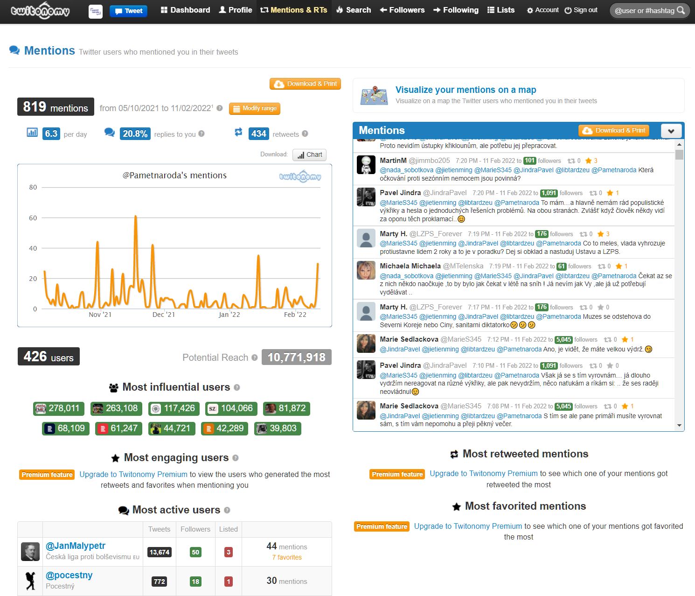The image size is (695, 596).
Task: Click JanMalypetr's avatar thumbnail
Action: 30,552
